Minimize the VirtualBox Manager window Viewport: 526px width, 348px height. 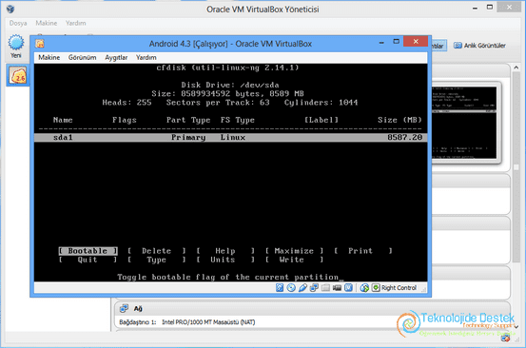(x=475, y=8)
